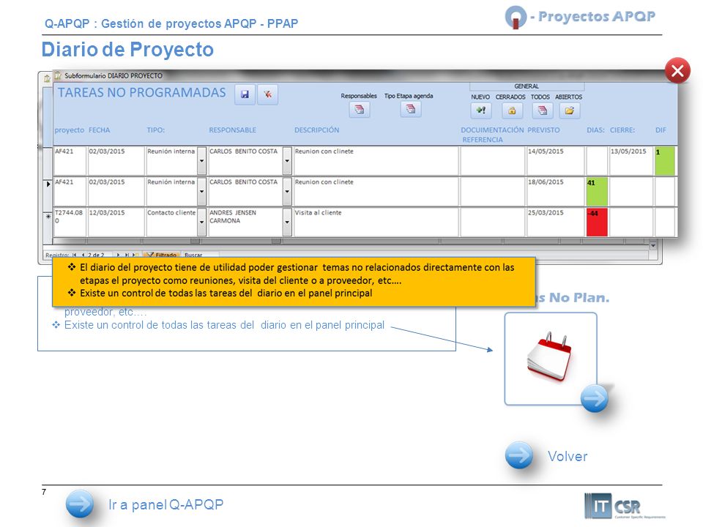
Task: Click PREVISTO date 18/06/2015
Action: (555, 191)
